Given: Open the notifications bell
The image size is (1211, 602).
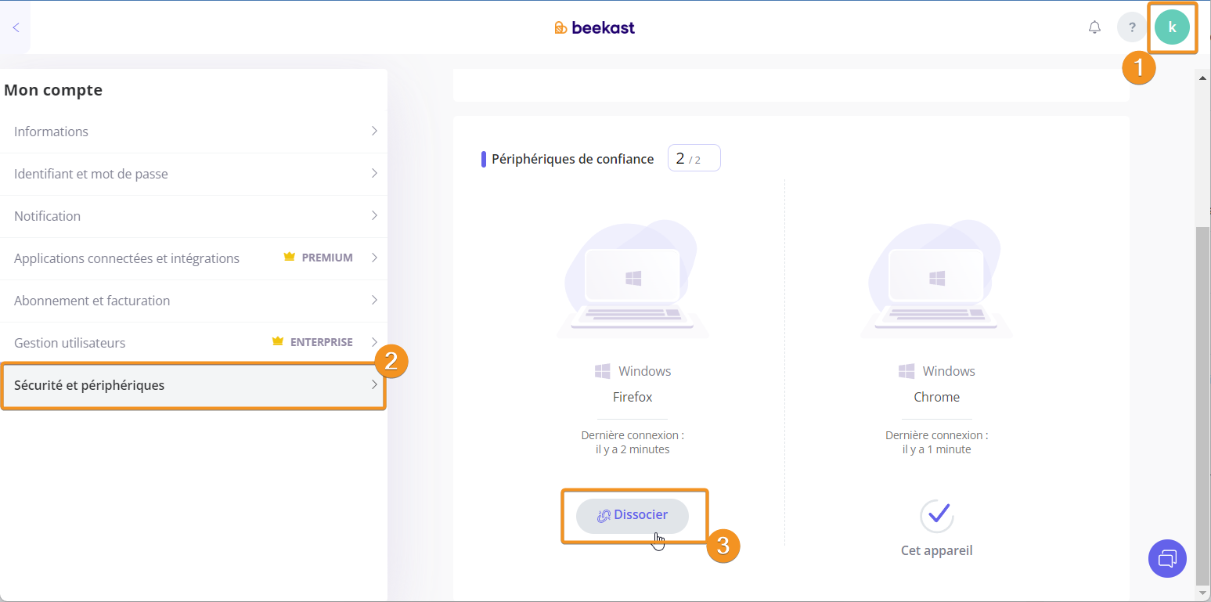Looking at the screenshot, I should point(1094,27).
